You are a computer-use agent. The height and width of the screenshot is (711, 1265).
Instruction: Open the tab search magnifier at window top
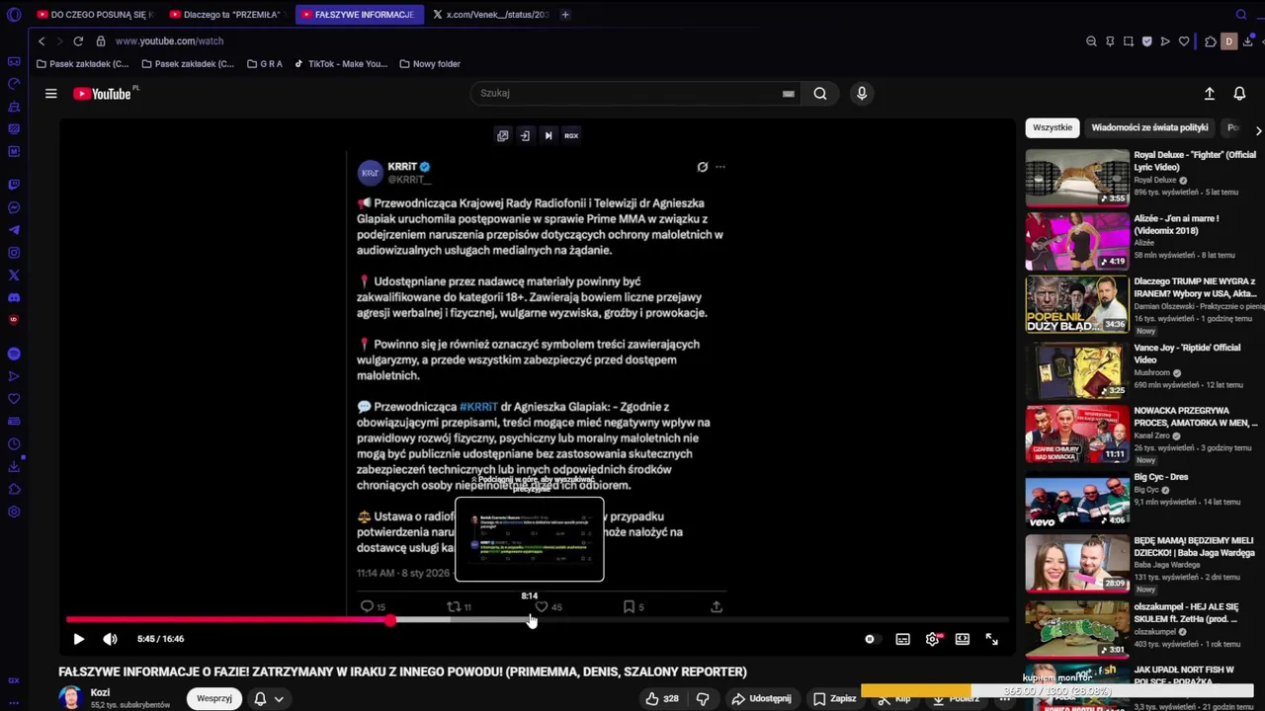coord(1241,15)
